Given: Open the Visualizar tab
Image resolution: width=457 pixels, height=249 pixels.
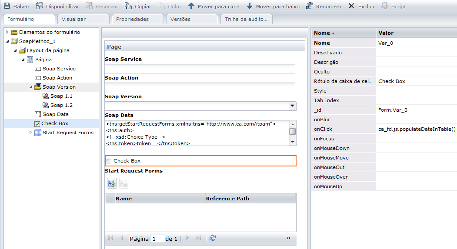Looking at the screenshot, I should pos(83,19).
